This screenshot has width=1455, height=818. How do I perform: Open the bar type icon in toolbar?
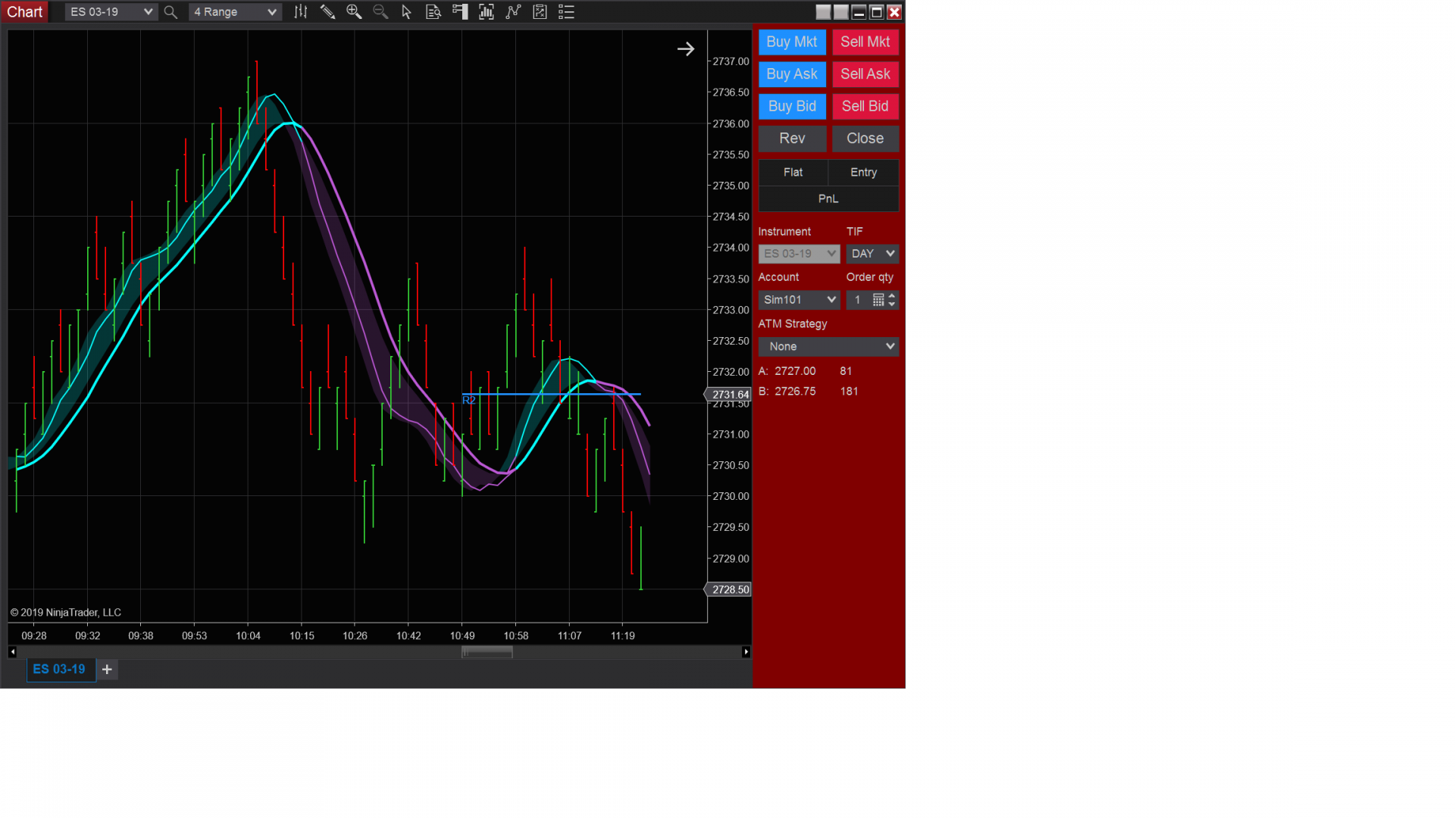click(x=301, y=12)
